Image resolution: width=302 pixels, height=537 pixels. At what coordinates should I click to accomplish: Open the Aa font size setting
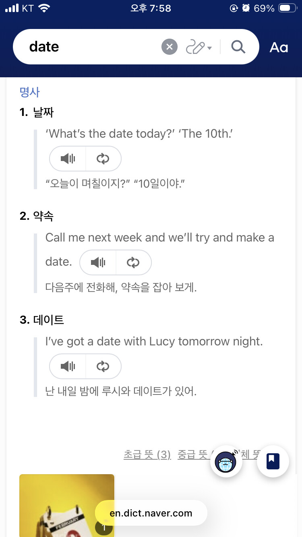[x=279, y=48]
